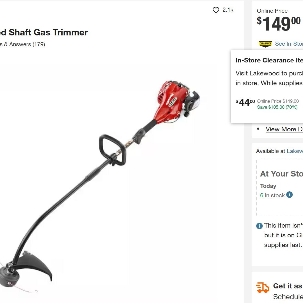Click the $149.00 online price
The width and height of the screenshot is (303, 303).
point(279,24)
